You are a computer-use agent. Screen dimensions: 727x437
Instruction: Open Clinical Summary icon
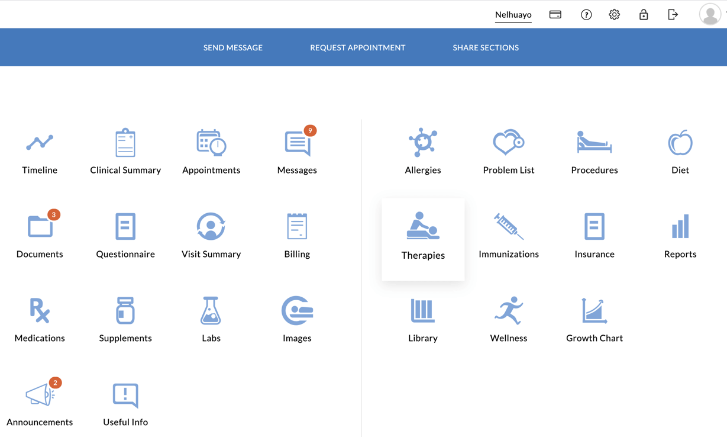tap(125, 152)
